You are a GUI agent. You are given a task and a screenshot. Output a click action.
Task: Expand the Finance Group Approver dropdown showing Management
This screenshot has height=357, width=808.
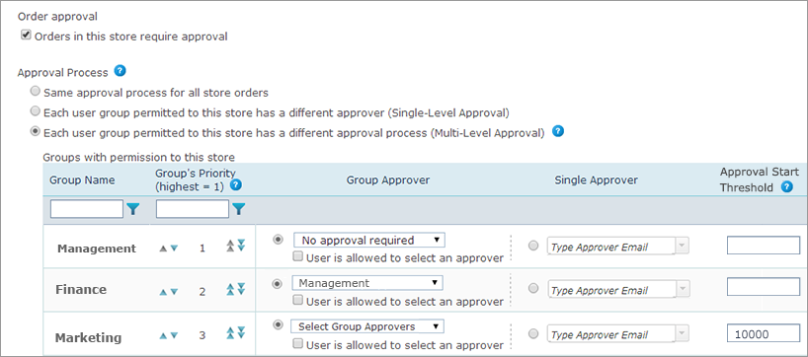(367, 283)
